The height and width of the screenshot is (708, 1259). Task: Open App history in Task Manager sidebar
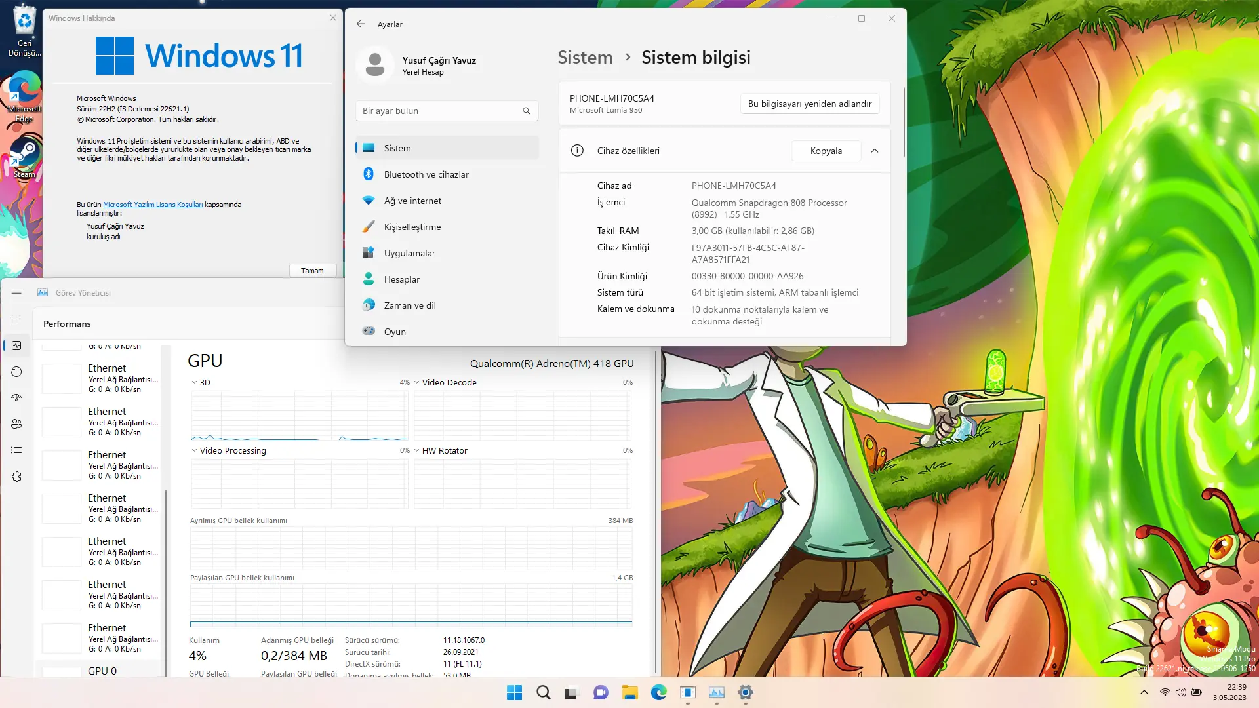pos(16,372)
